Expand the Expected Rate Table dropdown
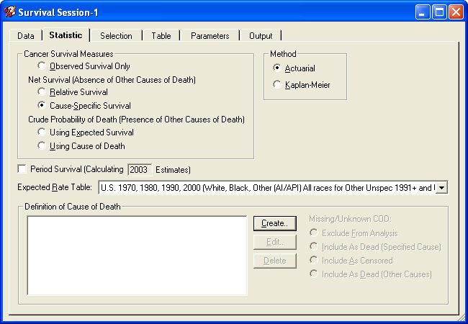The image size is (468, 324). pos(441,188)
